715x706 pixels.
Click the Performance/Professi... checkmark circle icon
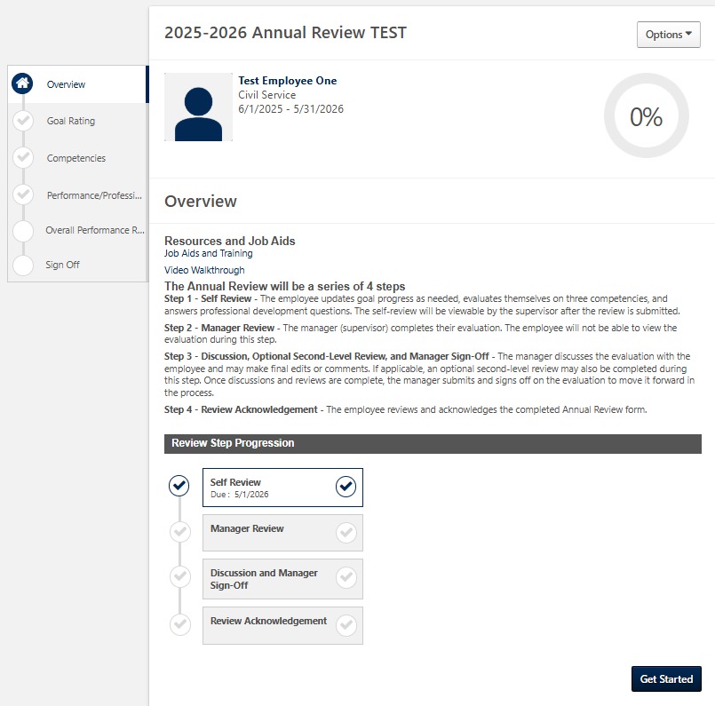(x=23, y=194)
